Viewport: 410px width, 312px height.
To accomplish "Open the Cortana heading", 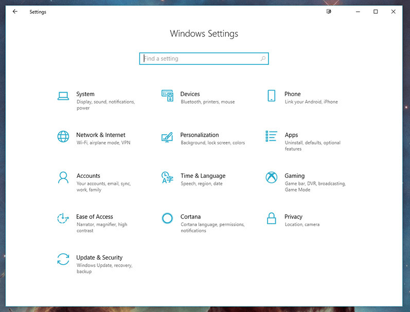I will click(191, 216).
